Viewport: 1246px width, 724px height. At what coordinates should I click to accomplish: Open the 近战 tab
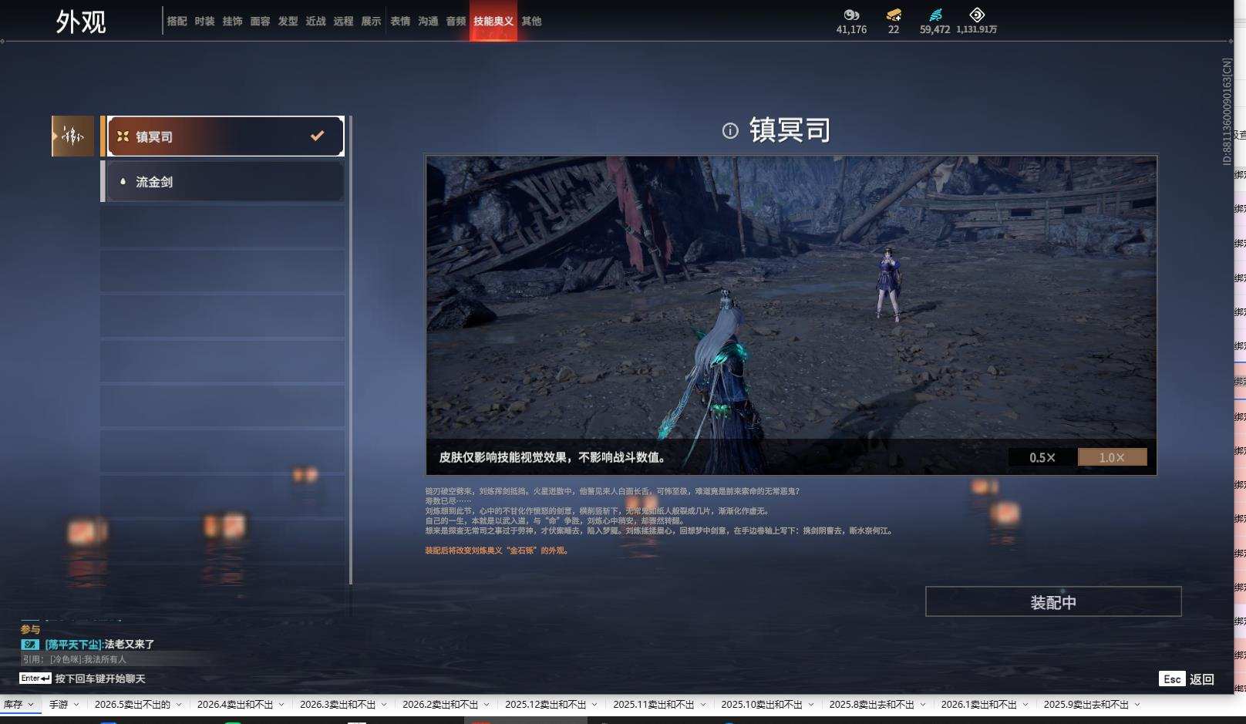click(x=315, y=21)
